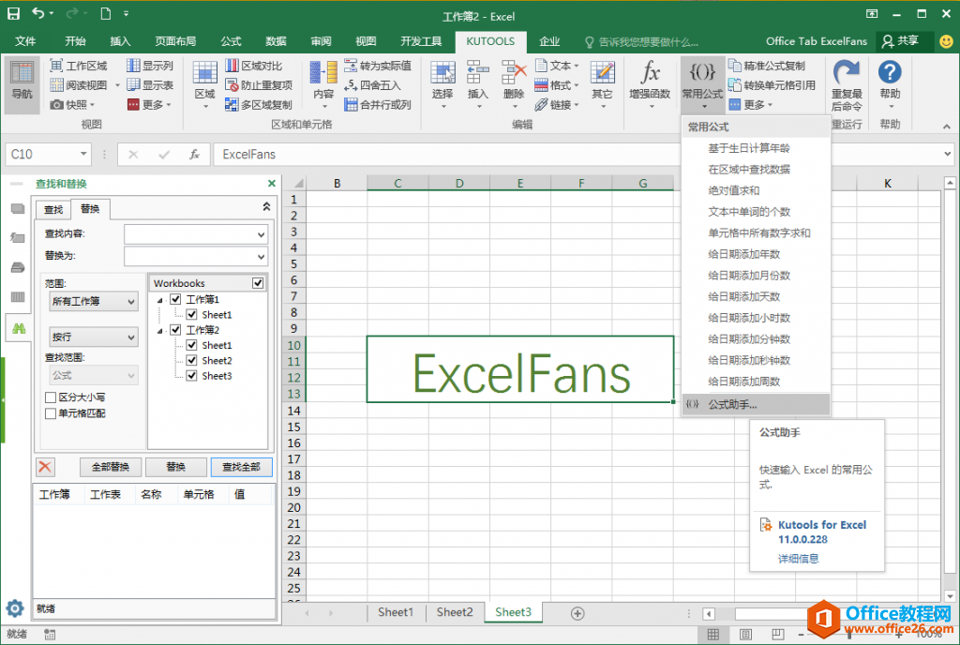The width and height of the screenshot is (960, 645).
Task: Click the red X clear results icon
Action: (45, 467)
